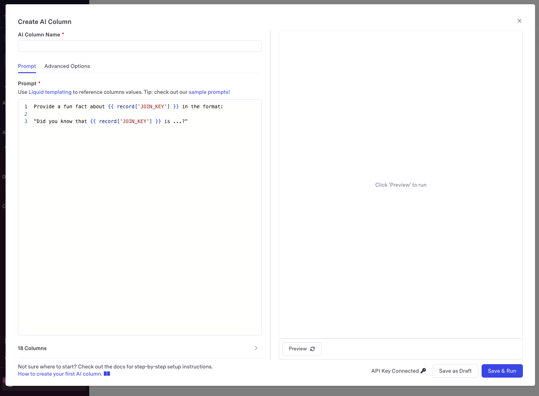Screen dimensions: 539x396
Task: Click the Save as Draft button
Action: click(x=455, y=371)
